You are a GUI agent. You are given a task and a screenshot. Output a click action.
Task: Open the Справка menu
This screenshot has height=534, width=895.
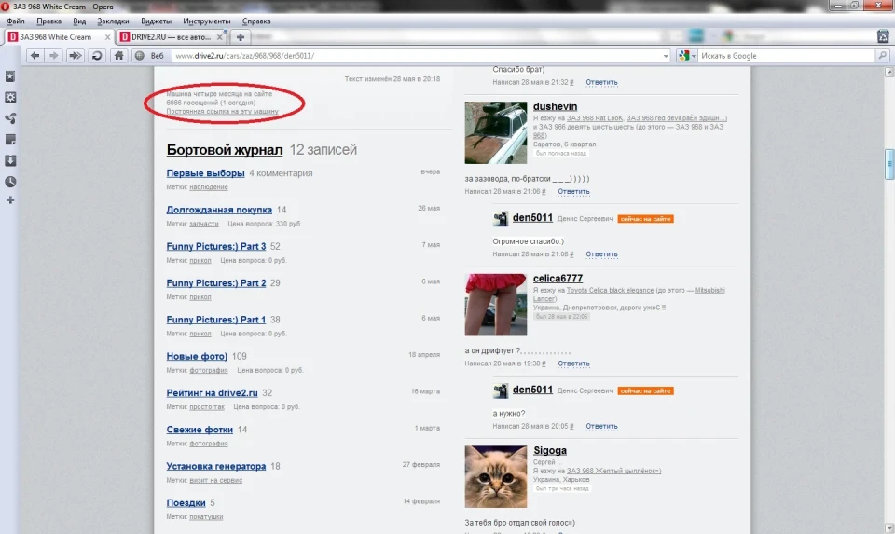point(256,21)
